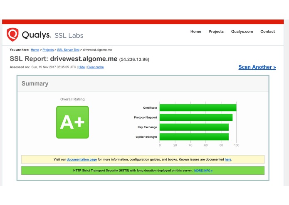Click the HSTS long duration notice text

(133, 171)
